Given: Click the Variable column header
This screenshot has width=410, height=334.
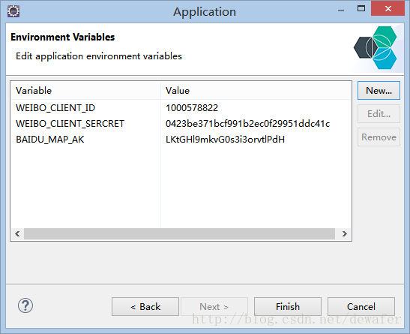Looking at the screenshot, I should [x=85, y=91].
